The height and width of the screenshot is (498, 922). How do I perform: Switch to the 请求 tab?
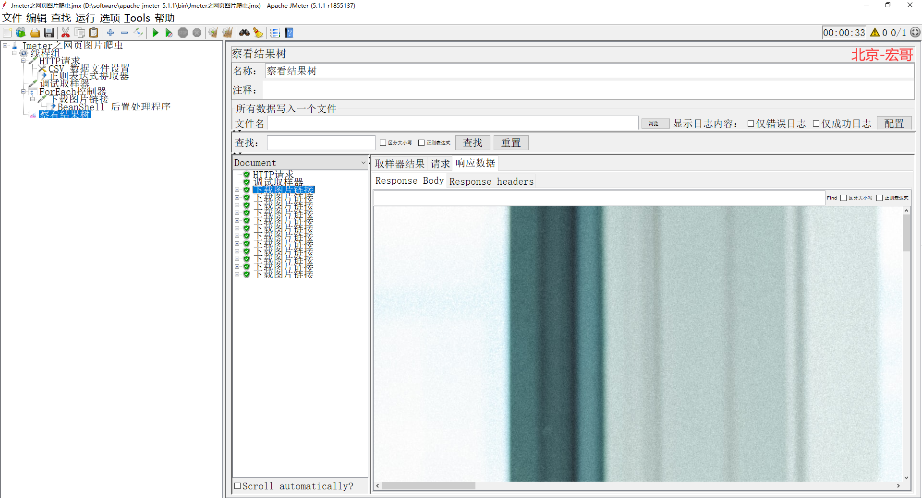(x=440, y=164)
